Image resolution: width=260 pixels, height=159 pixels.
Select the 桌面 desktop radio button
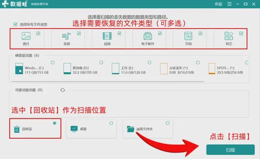111,123
